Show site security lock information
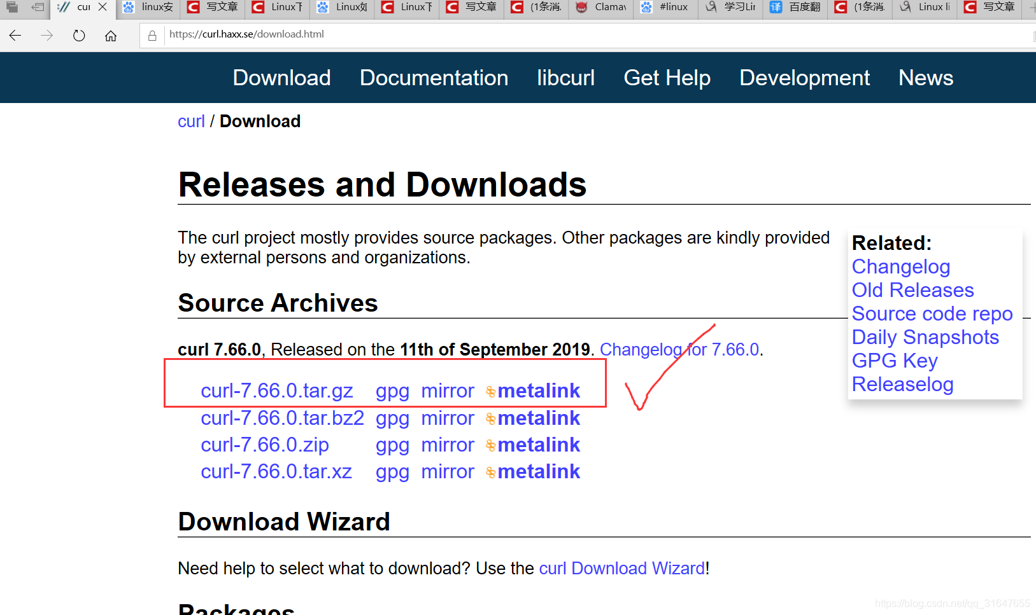Image resolution: width=1036 pixels, height=615 pixels. tap(152, 36)
